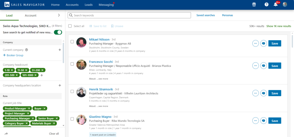Open the notifications bell icon
The image size is (294, 137).
click(x=275, y=5)
